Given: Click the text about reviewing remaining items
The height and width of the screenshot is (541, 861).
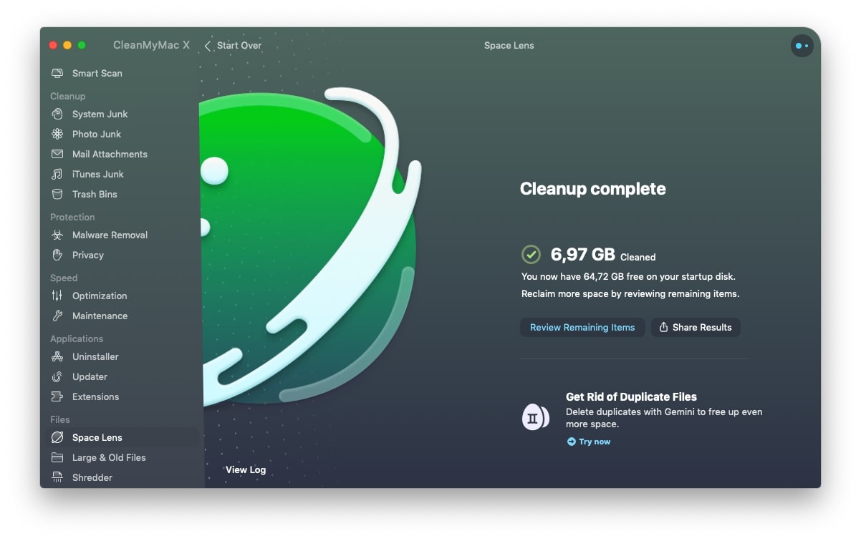Looking at the screenshot, I should click(x=630, y=294).
